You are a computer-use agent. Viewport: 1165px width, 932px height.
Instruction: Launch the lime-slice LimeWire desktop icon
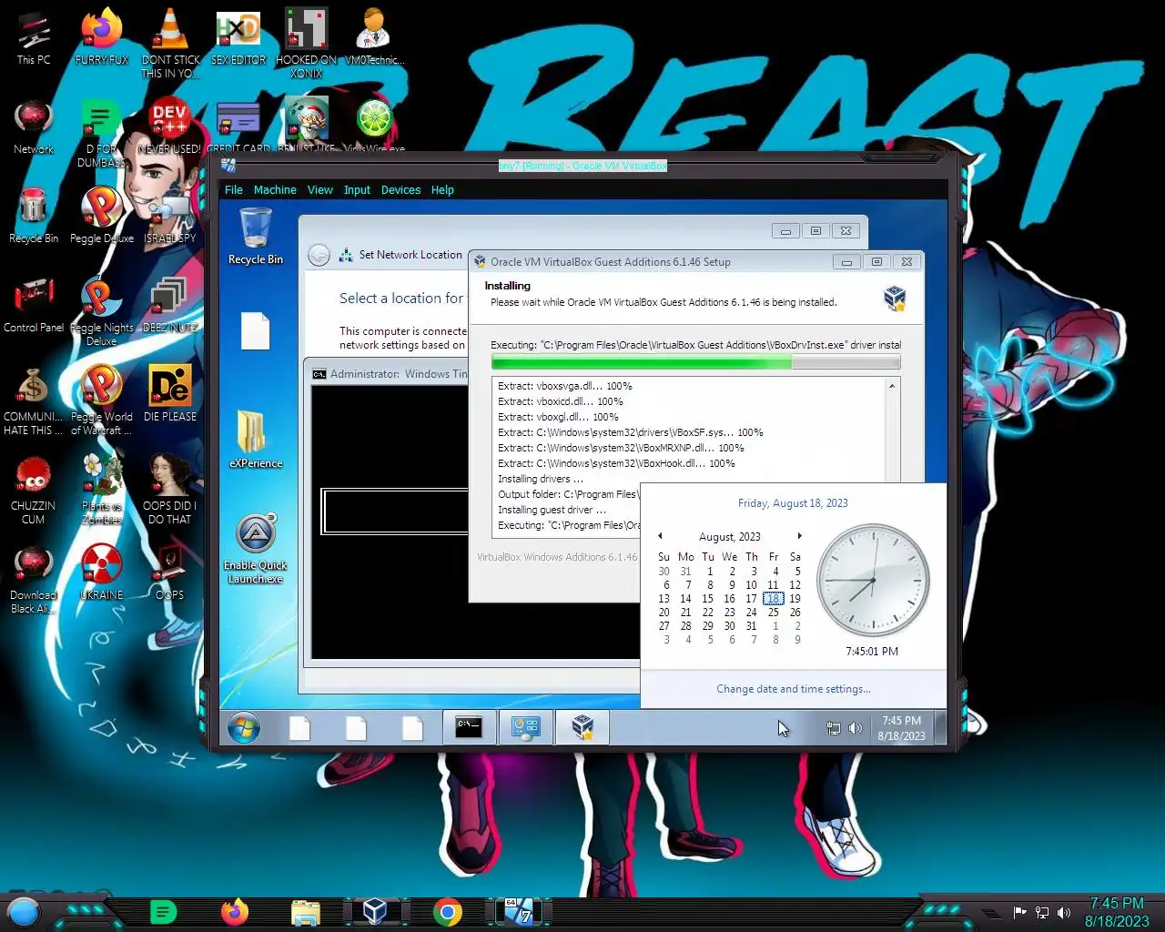pyautogui.click(x=374, y=126)
